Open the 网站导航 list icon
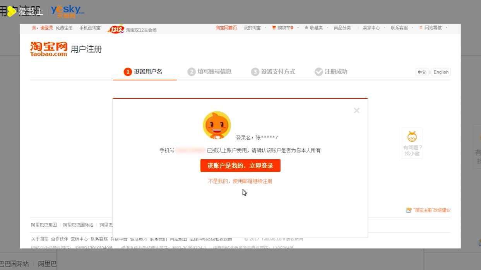 click(421, 28)
